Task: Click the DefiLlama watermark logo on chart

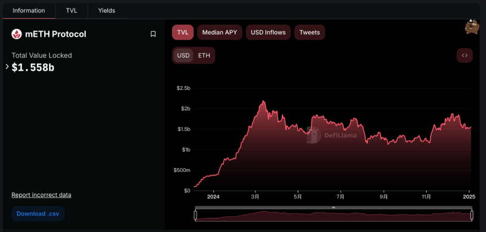Action: tap(331, 135)
